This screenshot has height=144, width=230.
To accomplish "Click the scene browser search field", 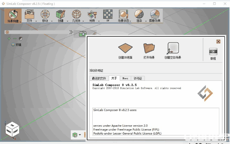I will (x=39, y=32).
